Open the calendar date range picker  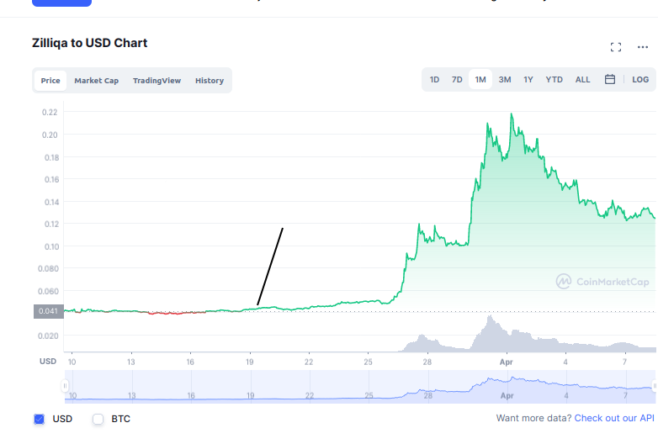pyautogui.click(x=610, y=79)
